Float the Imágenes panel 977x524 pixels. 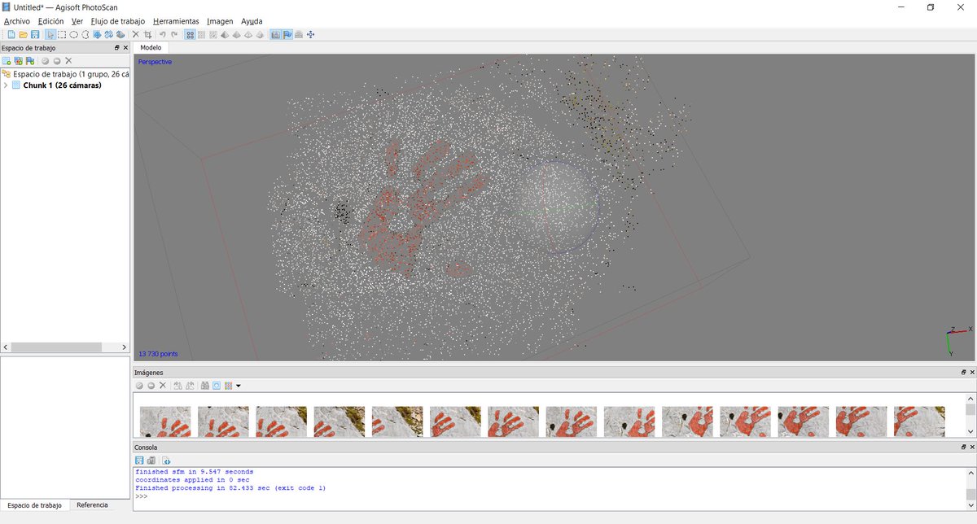(x=963, y=372)
